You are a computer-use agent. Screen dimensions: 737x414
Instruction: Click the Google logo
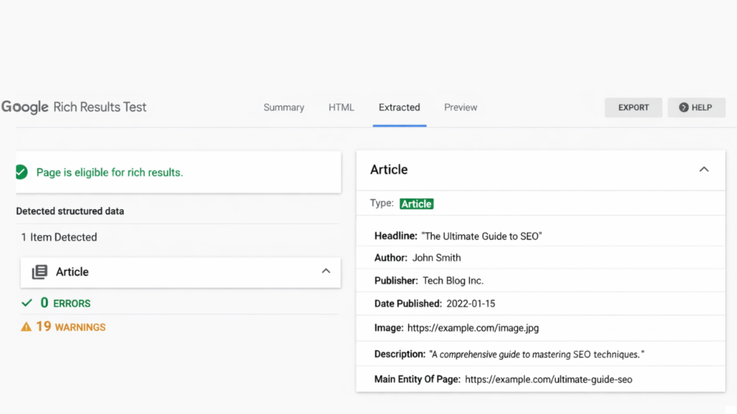tap(24, 106)
